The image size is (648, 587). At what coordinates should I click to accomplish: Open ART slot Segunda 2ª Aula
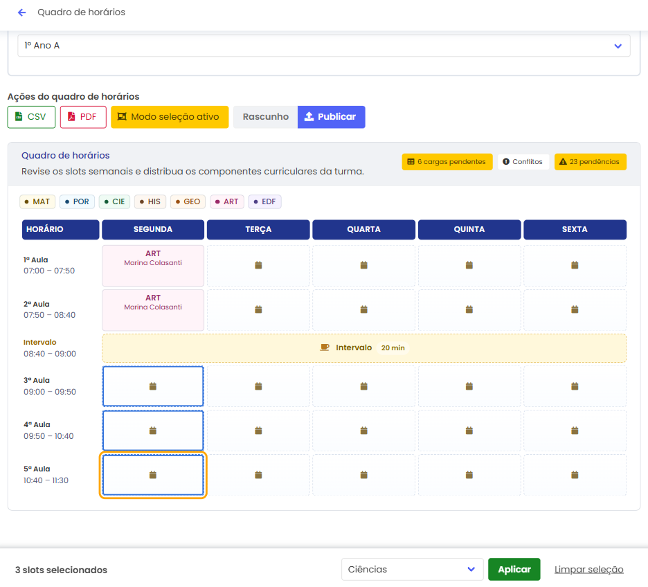153,310
